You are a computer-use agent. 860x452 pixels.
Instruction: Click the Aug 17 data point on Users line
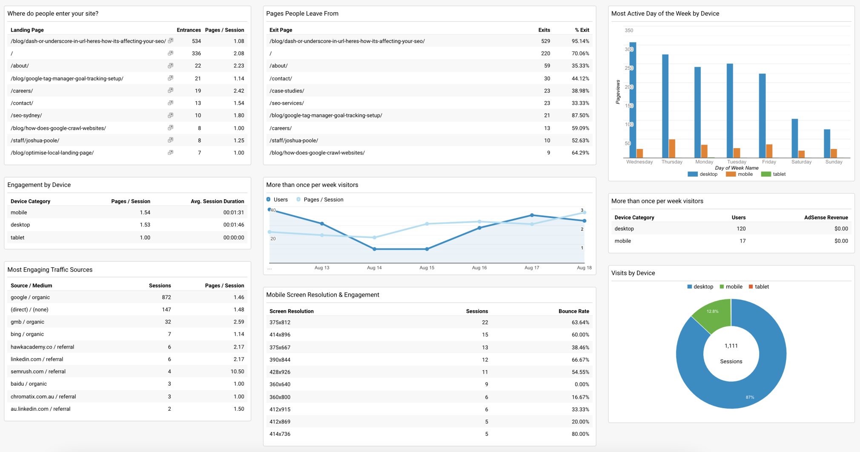[532, 215]
